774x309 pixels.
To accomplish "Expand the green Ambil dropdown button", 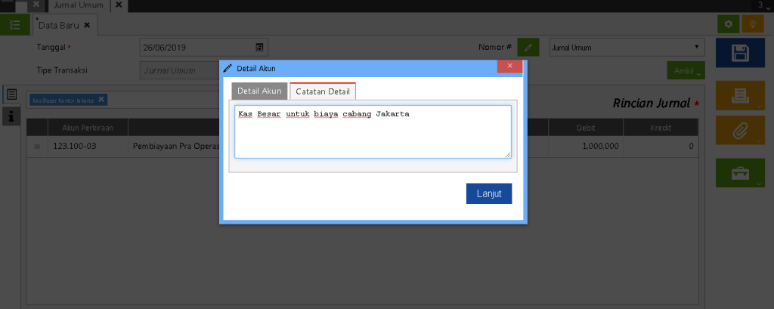I will pos(686,70).
